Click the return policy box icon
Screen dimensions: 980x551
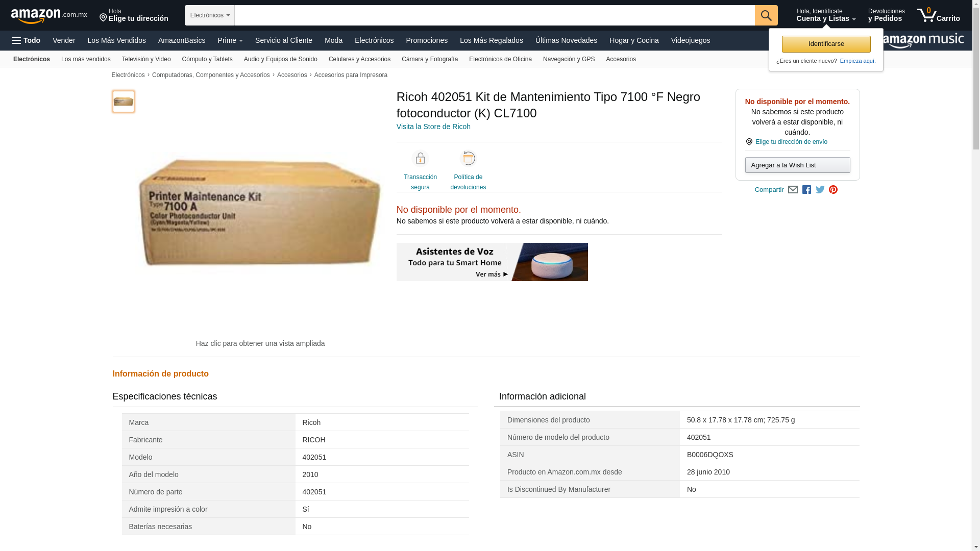(468, 159)
